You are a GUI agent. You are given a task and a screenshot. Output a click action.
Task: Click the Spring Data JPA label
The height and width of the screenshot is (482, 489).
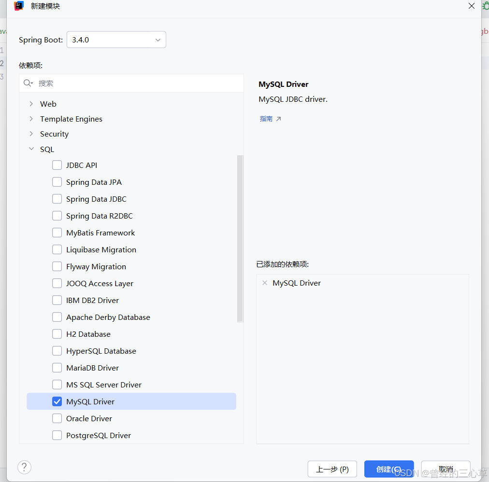pyautogui.click(x=94, y=182)
